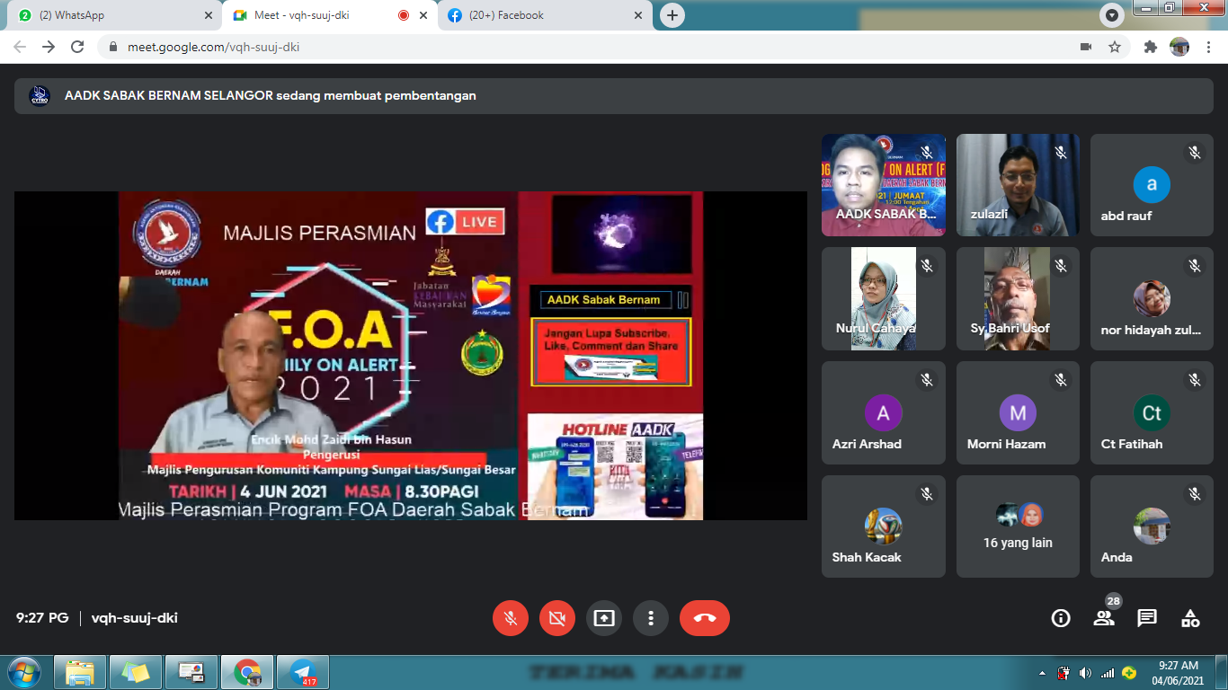The image size is (1228, 690).
Task: Click the bookmark star in address bar
Action: pos(1115,47)
